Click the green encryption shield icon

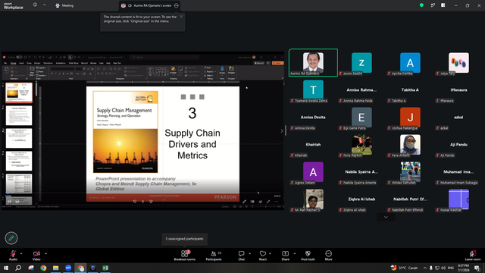[x=421, y=5]
